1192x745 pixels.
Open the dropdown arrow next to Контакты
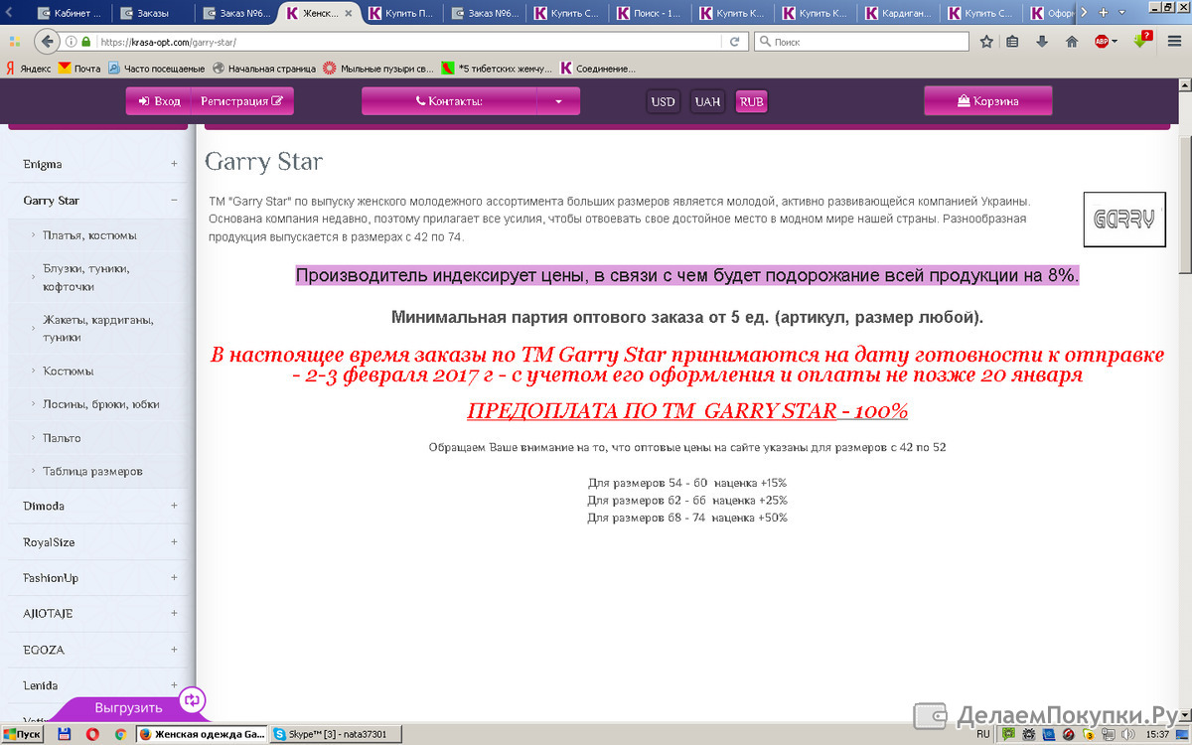(558, 101)
